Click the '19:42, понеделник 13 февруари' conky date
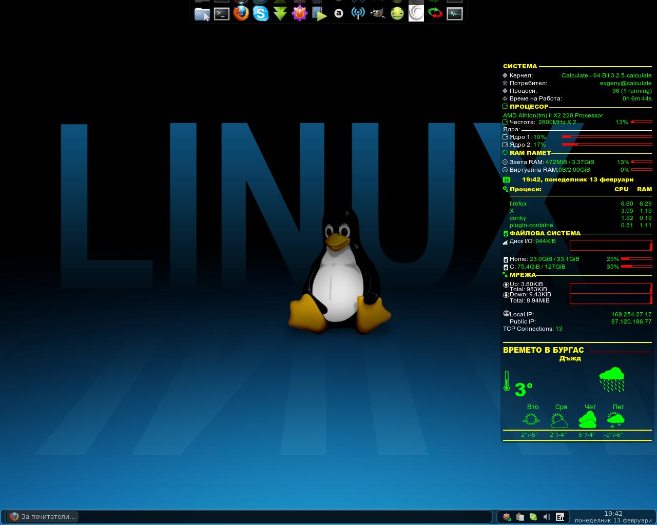 tap(577, 179)
